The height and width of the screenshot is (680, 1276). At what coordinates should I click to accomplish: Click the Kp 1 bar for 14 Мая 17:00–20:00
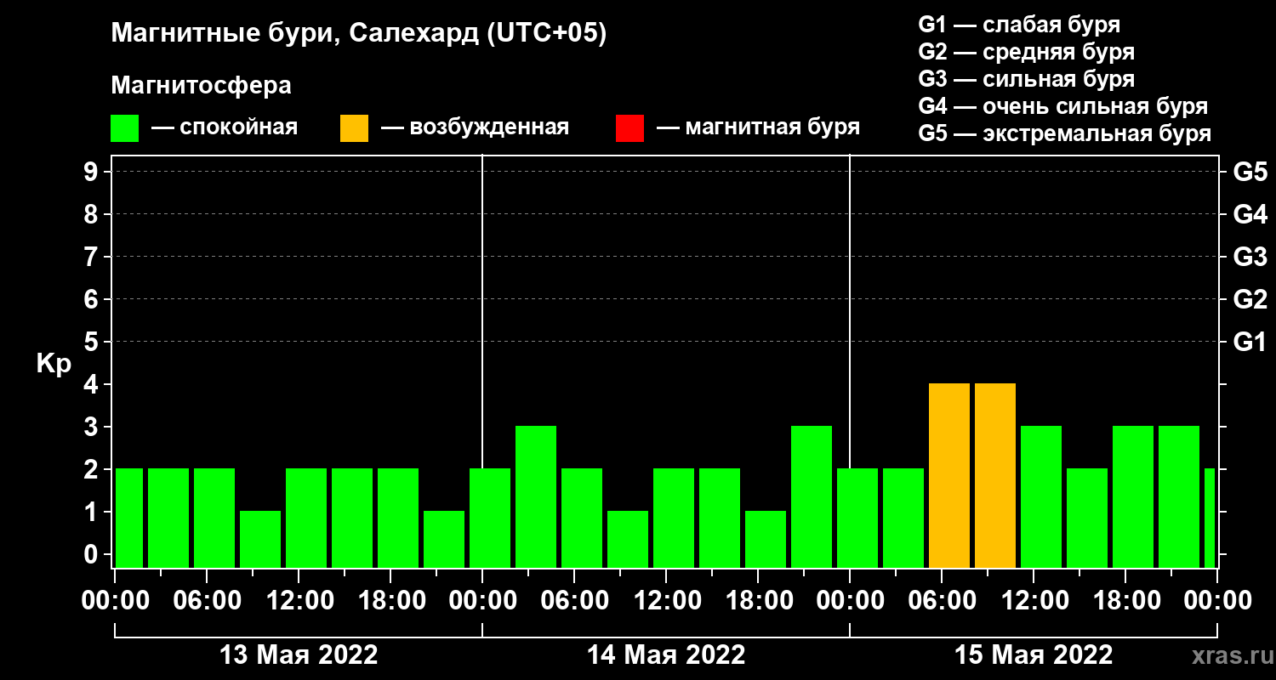coord(766,540)
